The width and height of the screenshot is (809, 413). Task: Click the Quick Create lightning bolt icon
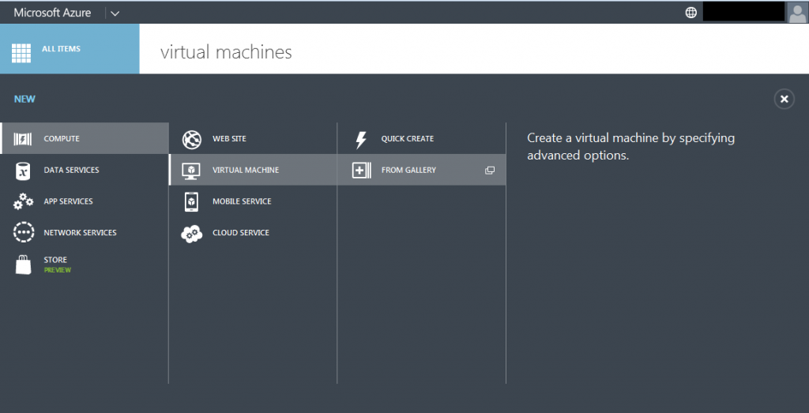361,139
